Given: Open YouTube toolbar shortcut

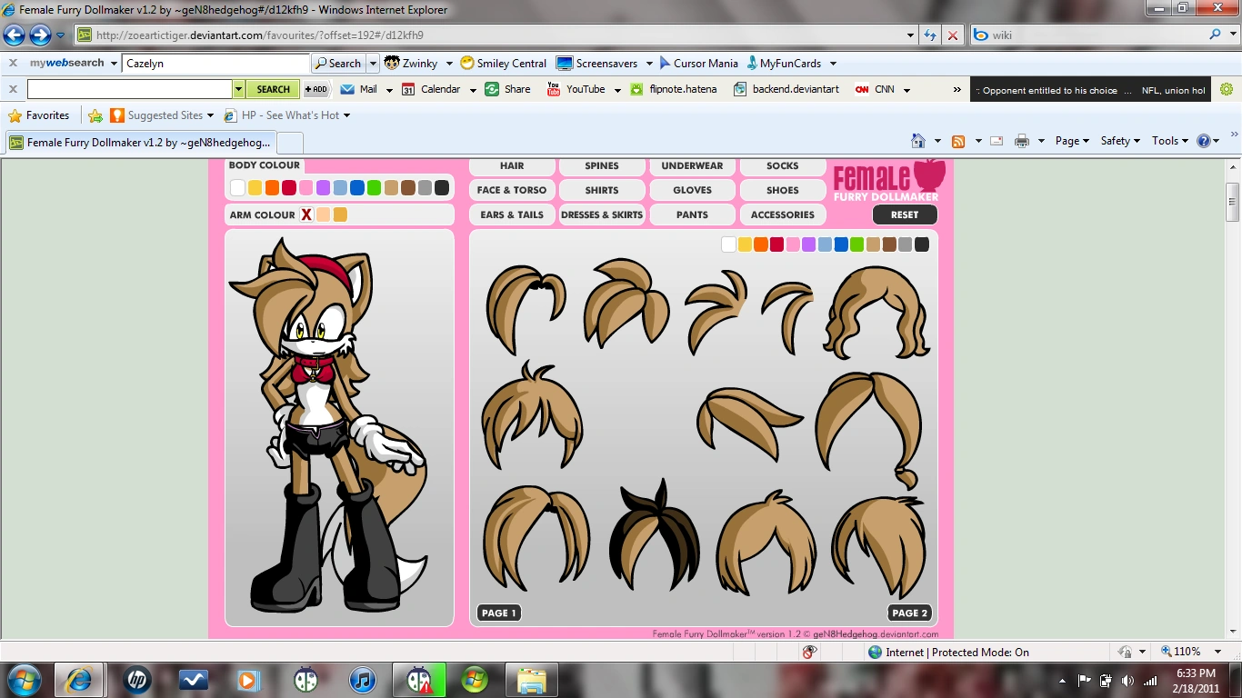Looking at the screenshot, I should (x=576, y=89).
